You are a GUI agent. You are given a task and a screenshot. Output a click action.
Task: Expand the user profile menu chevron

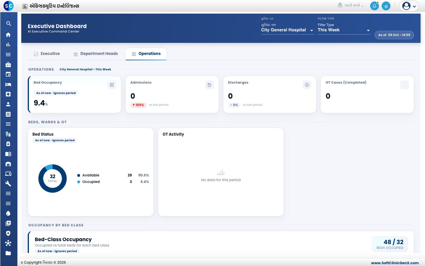[414, 6]
